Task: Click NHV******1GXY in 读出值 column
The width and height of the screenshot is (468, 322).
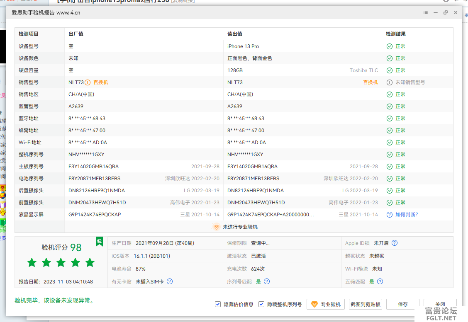Action: point(245,155)
